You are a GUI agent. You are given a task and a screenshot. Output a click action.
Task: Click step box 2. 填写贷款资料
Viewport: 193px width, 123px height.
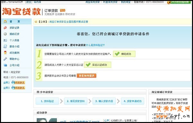76,101
